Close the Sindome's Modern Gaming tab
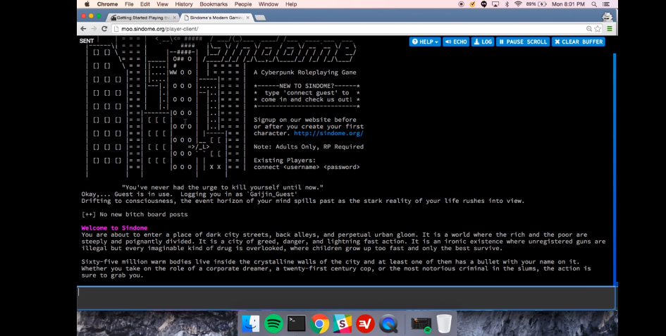 point(247,18)
